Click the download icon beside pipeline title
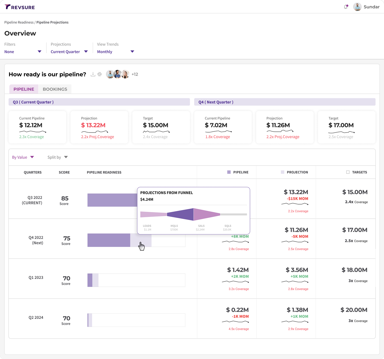 (x=93, y=74)
